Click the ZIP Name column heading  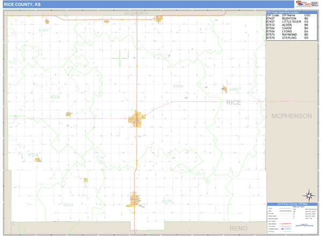288,16
